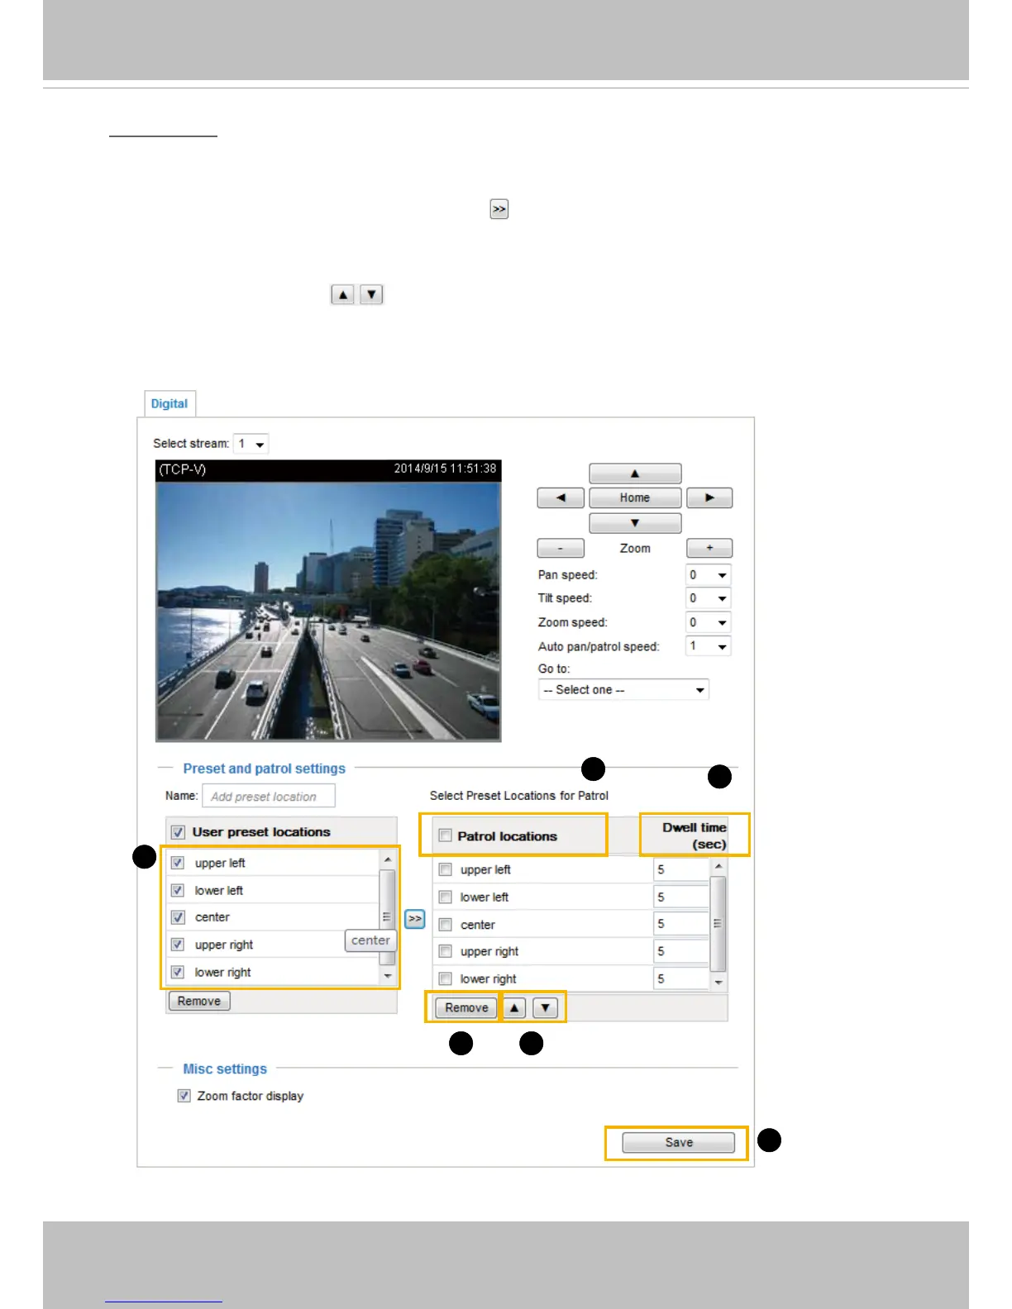Open the Auto pan/patrol speed dropdown
The image size is (1012, 1309).
pos(709,646)
